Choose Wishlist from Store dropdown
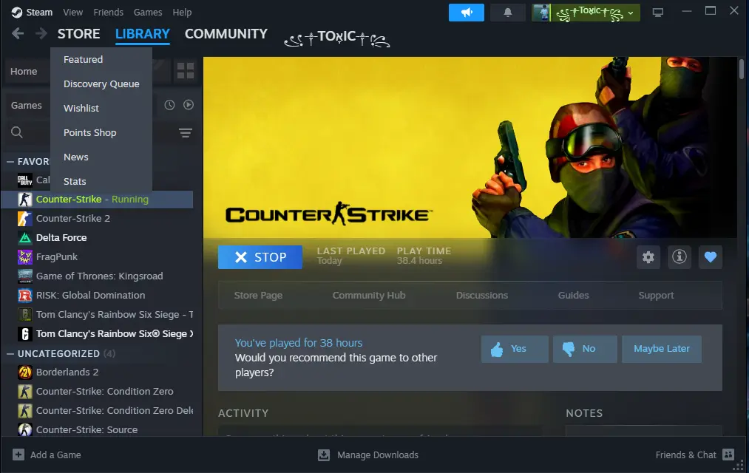Screen dimensions: 749x473 81,109
